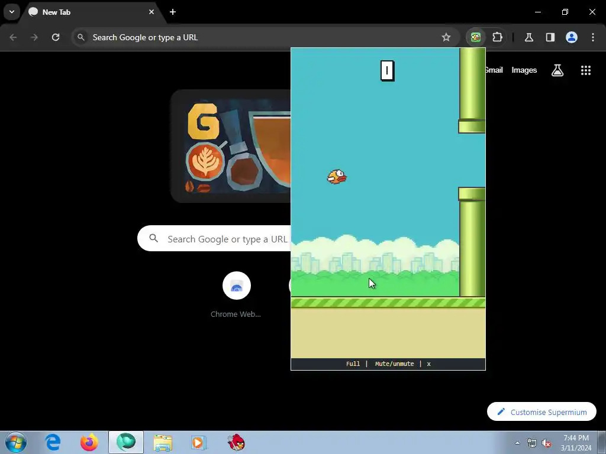Launch Microsoft Edge from taskbar
This screenshot has height=454, width=606.
click(x=53, y=442)
